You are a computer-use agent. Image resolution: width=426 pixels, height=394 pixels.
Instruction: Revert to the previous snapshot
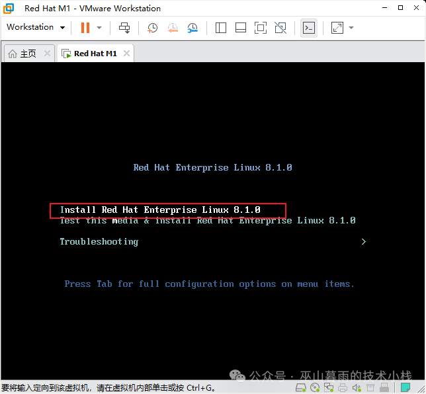[x=173, y=28]
